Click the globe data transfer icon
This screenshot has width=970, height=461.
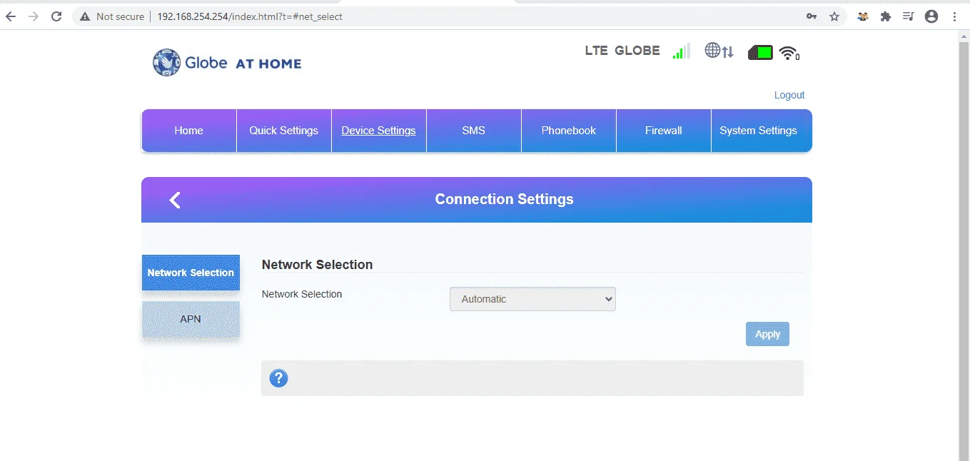pyautogui.click(x=719, y=51)
